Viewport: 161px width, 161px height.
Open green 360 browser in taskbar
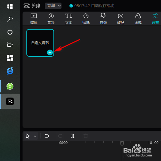(10, 86)
